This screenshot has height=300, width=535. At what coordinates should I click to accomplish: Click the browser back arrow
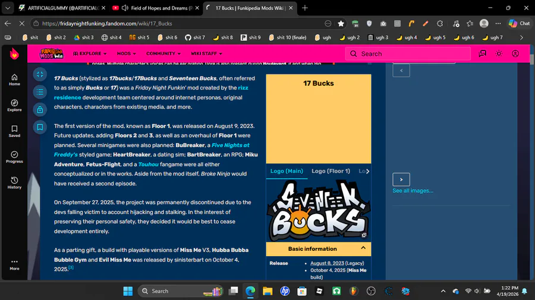click(x=8, y=24)
